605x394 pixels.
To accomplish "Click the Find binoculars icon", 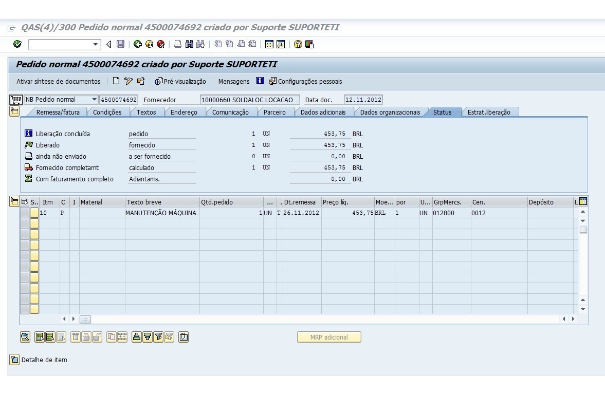I will (189, 44).
